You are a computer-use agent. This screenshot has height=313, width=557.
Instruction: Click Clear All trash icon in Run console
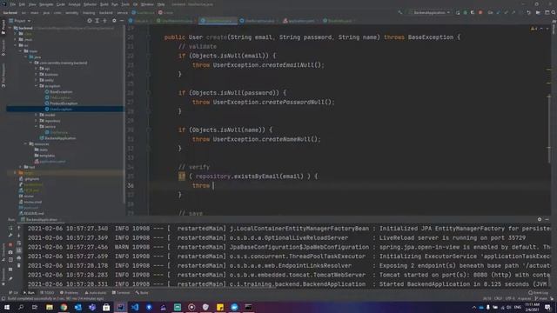19,265
